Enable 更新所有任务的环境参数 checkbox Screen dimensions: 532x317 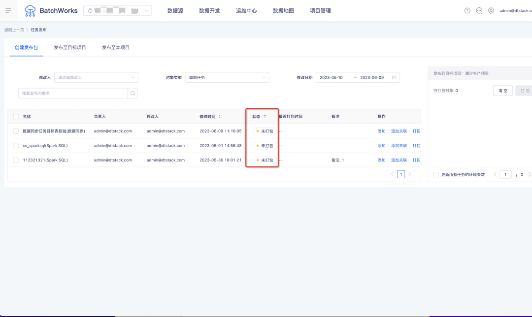click(436, 174)
